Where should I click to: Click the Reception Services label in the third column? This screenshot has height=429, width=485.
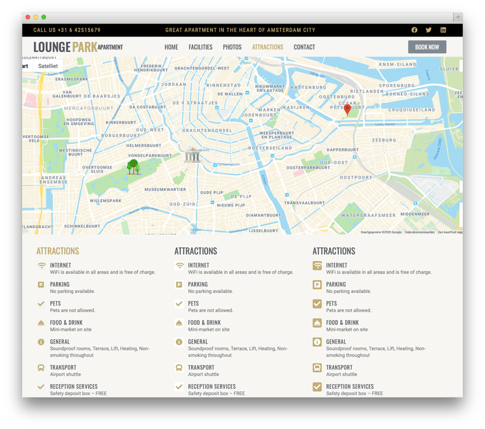pos(350,386)
